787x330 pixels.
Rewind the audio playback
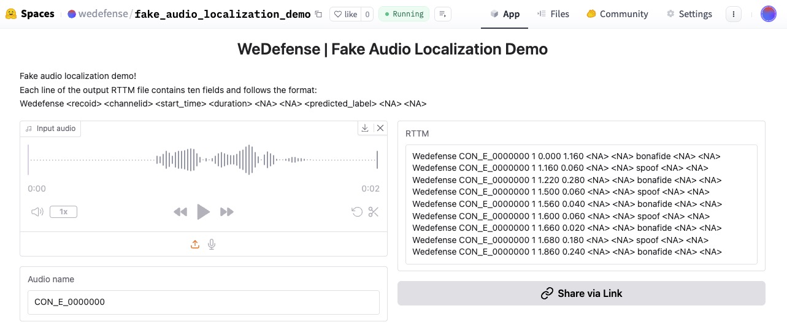point(180,212)
